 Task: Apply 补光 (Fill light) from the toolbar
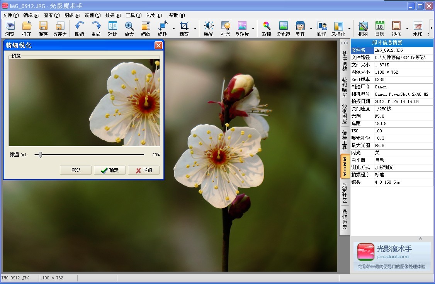(x=225, y=29)
